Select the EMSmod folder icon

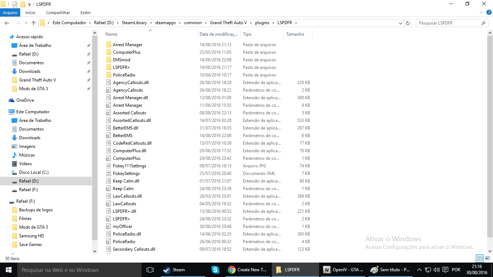pos(109,60)
